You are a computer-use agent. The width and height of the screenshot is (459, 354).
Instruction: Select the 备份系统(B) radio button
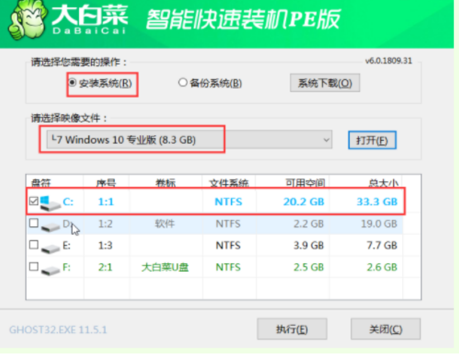click(x=183, y=83)
